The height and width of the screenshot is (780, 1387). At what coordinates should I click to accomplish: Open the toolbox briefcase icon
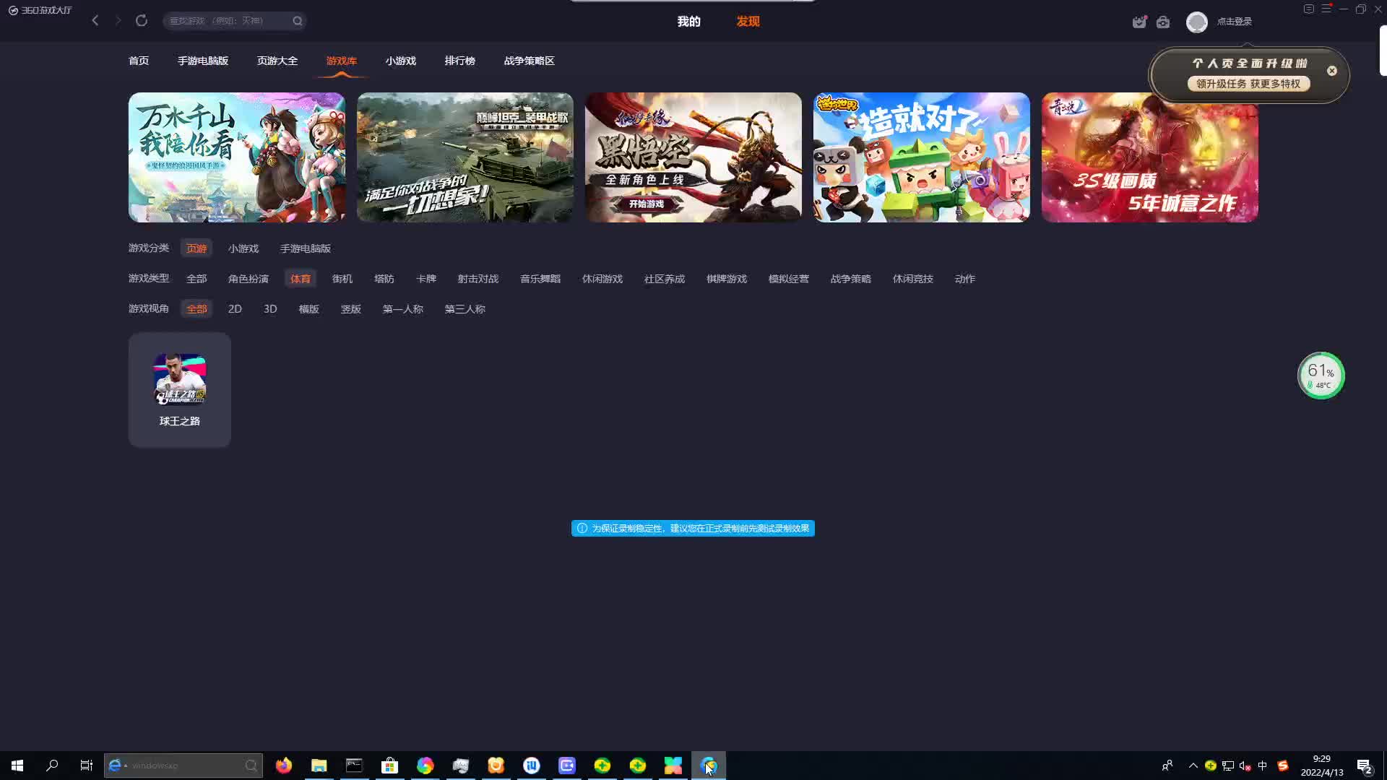pos(1163,22)
